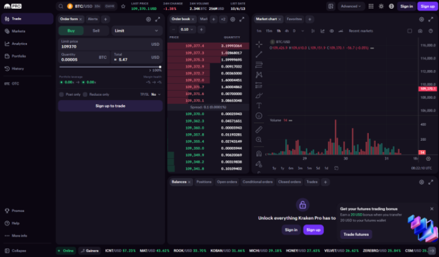Open Order book settings gear

[232, 19]
